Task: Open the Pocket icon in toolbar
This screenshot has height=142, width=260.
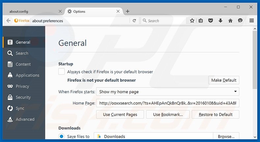Action: pos(211,21)
